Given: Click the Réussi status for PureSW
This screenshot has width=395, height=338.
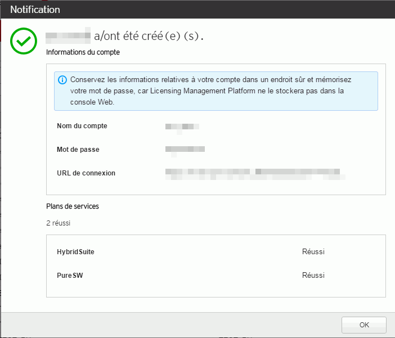Looking at the screenshot, I should [313, 276].
